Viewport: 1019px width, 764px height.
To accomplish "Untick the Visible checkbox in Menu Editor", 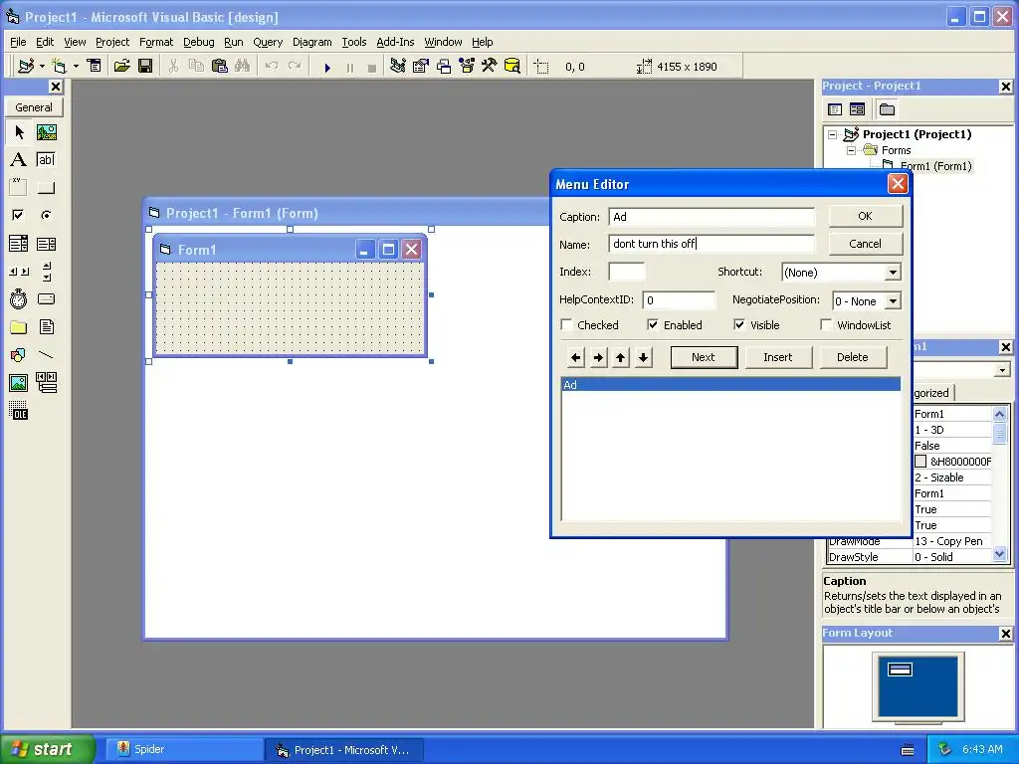I will click(739, 325).
